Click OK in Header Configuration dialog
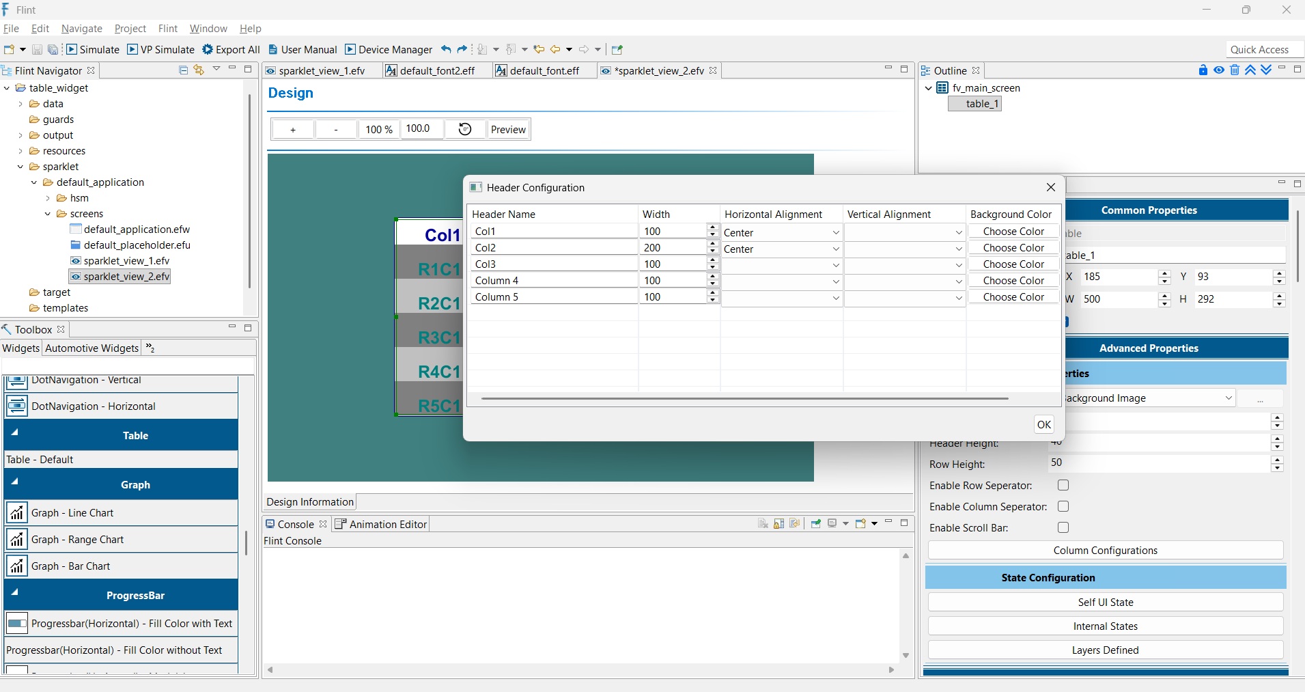Viewport: 1305px width, 692px height. pyautogui.click(x=1044, y=424)
